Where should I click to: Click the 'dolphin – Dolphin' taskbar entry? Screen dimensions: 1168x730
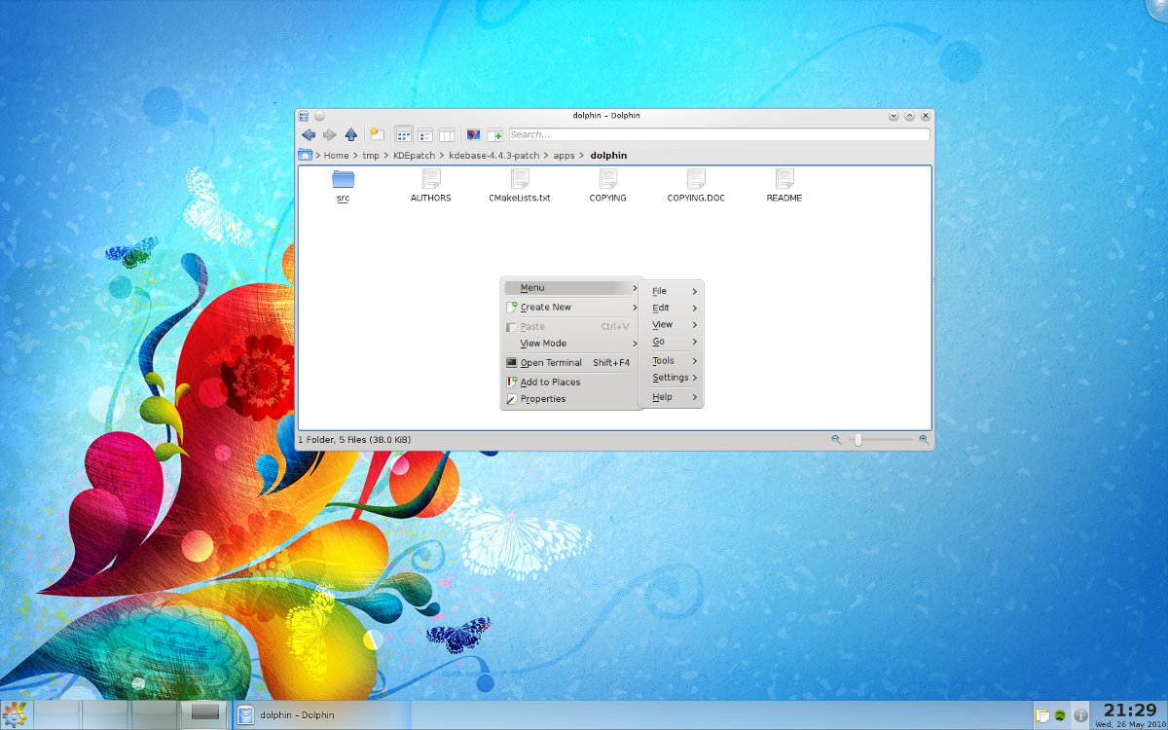click(x=322, y=715)
